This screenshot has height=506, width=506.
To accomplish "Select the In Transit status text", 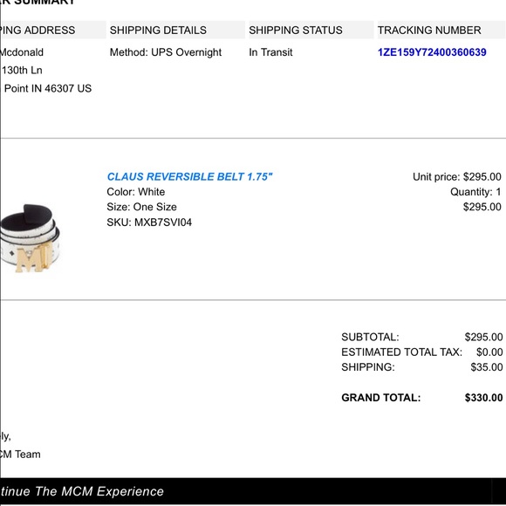I will point(270,52).
